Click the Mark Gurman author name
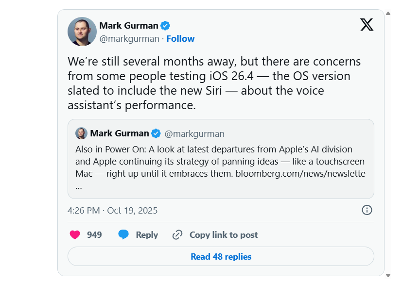 [129, 26]
